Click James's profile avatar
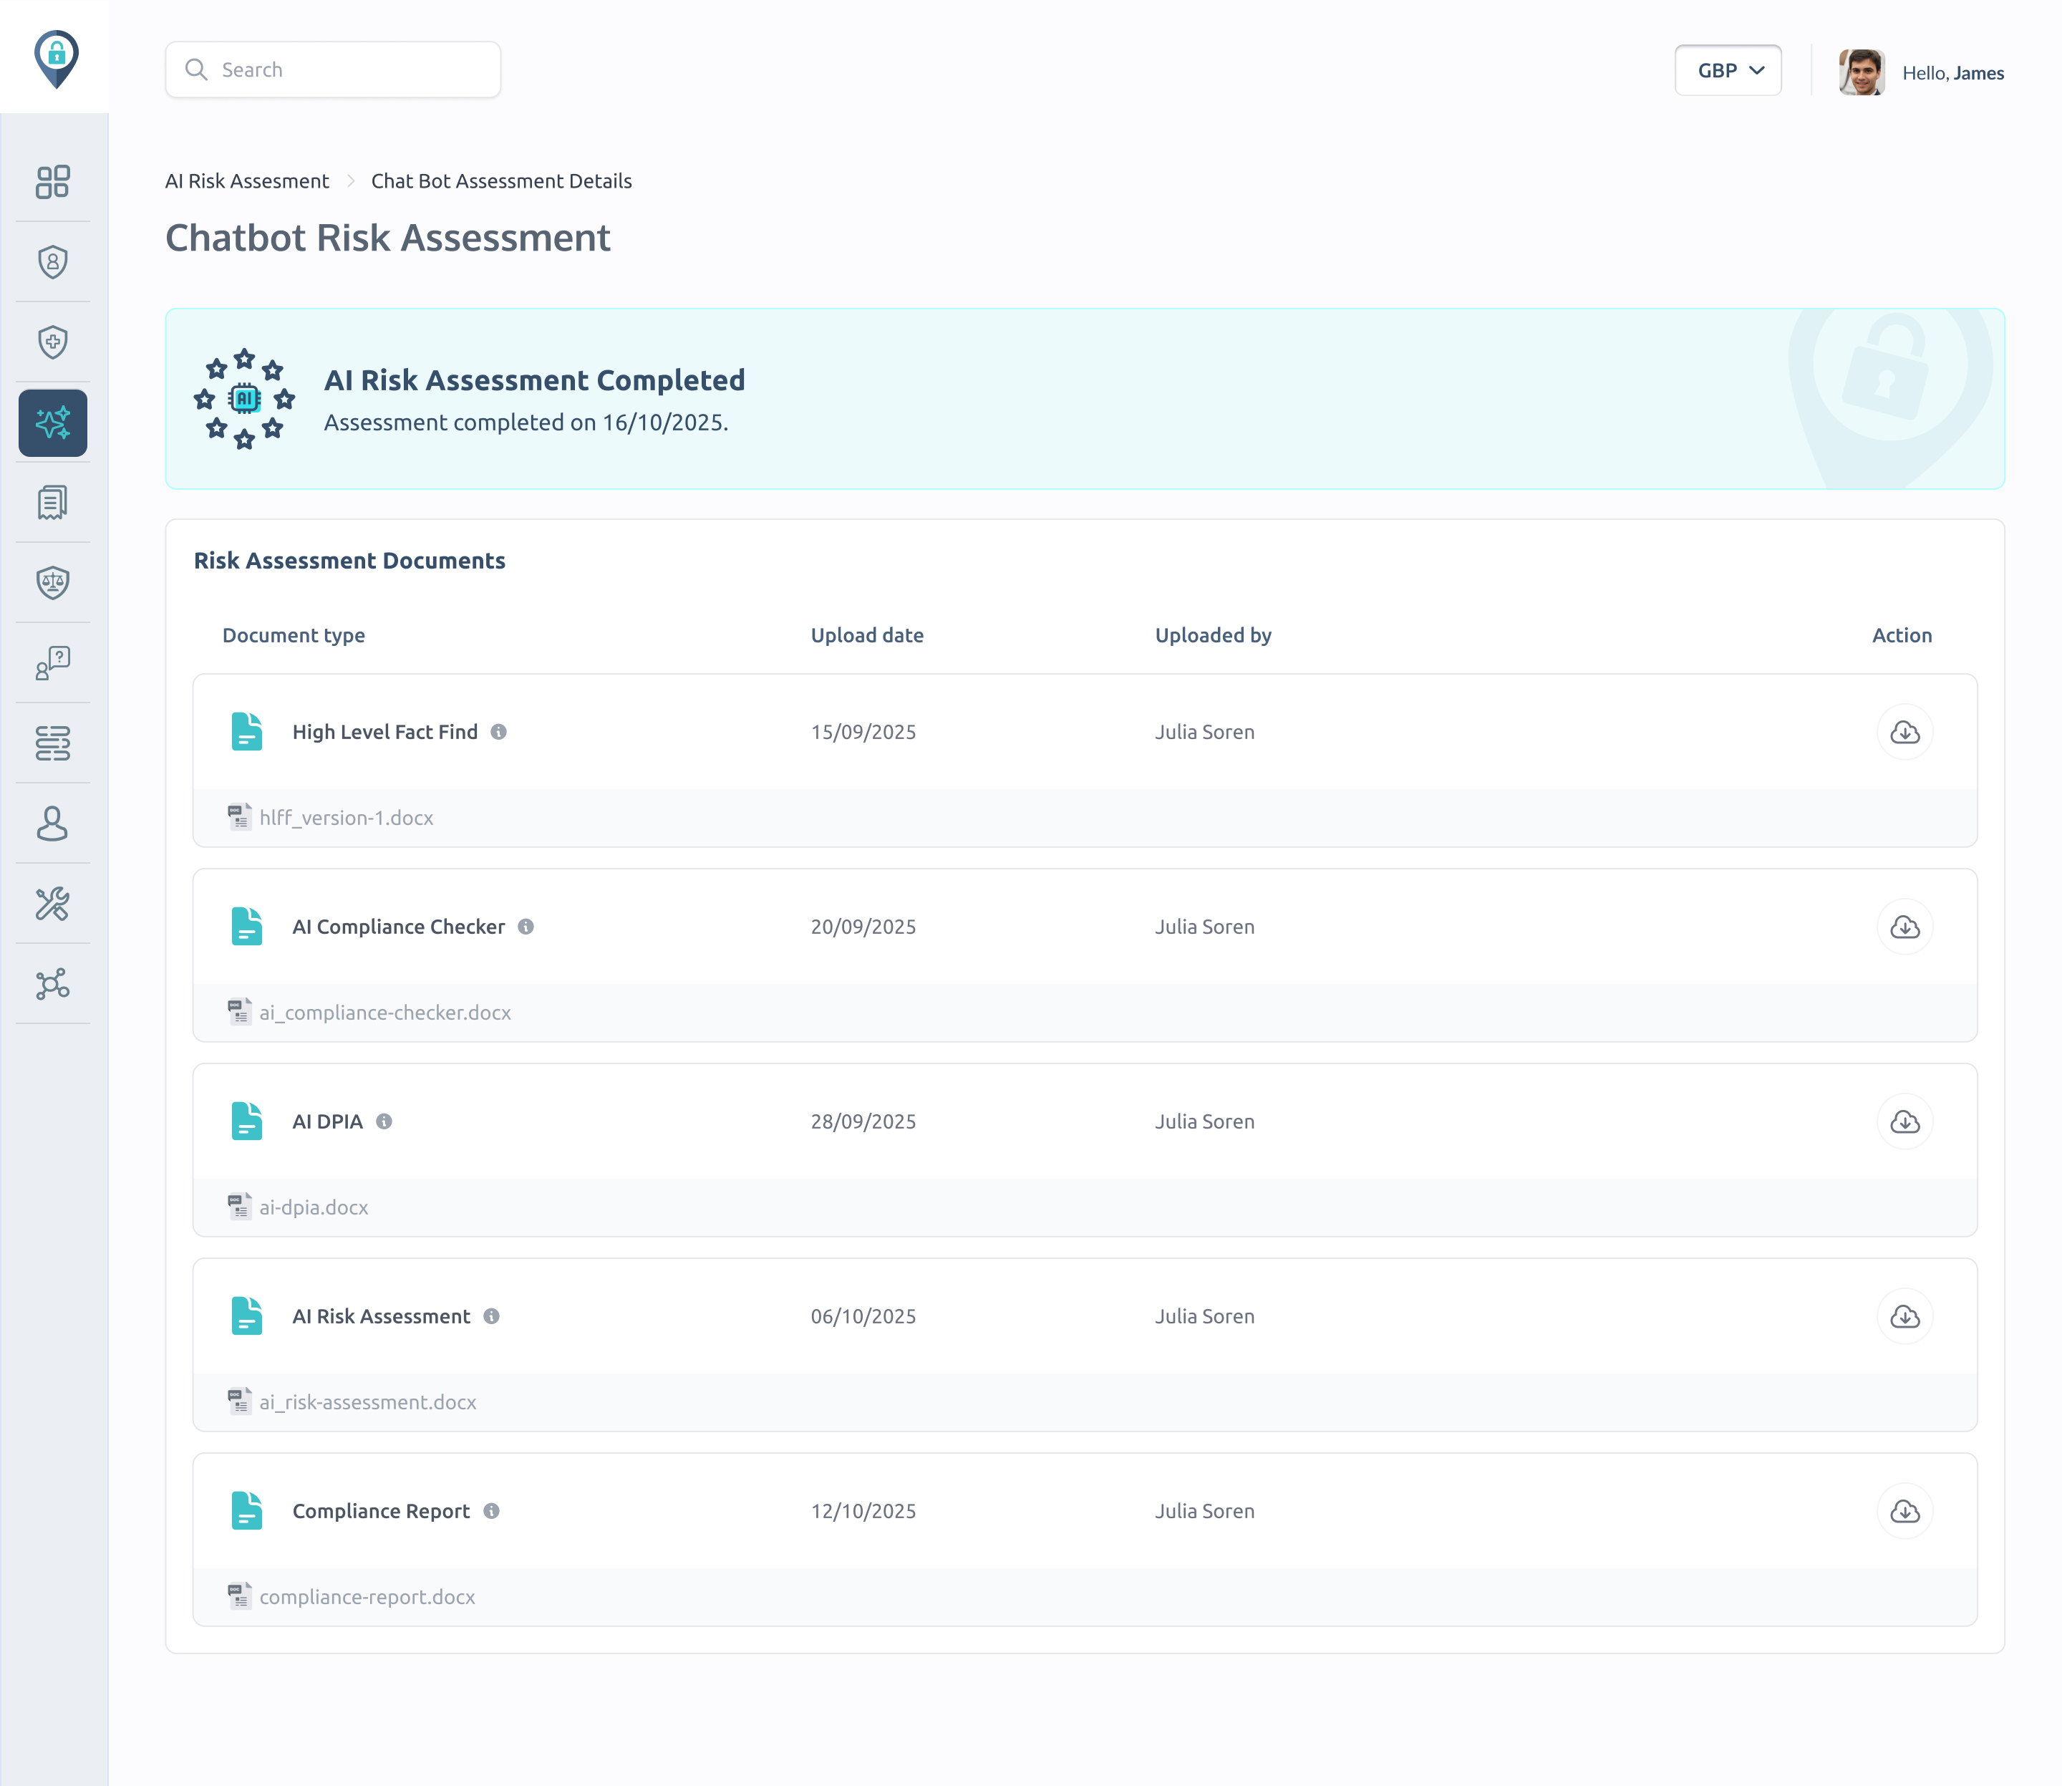 click(x=1861, y=73)
